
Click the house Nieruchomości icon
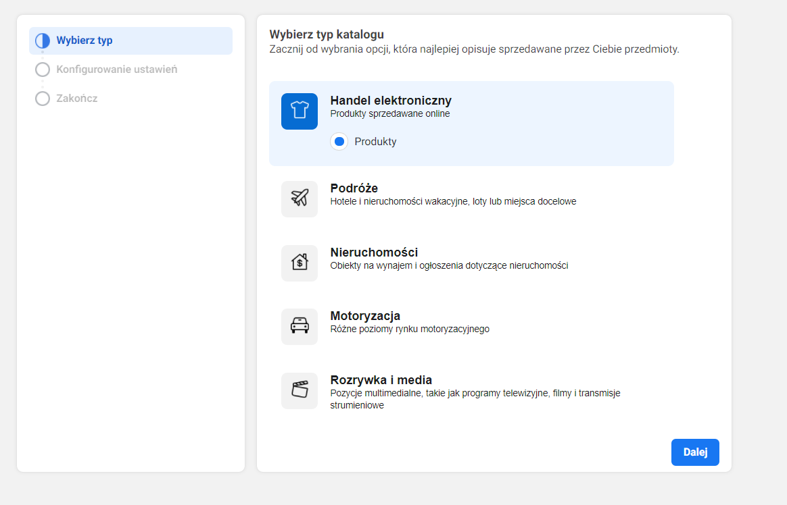click(299, 263)
